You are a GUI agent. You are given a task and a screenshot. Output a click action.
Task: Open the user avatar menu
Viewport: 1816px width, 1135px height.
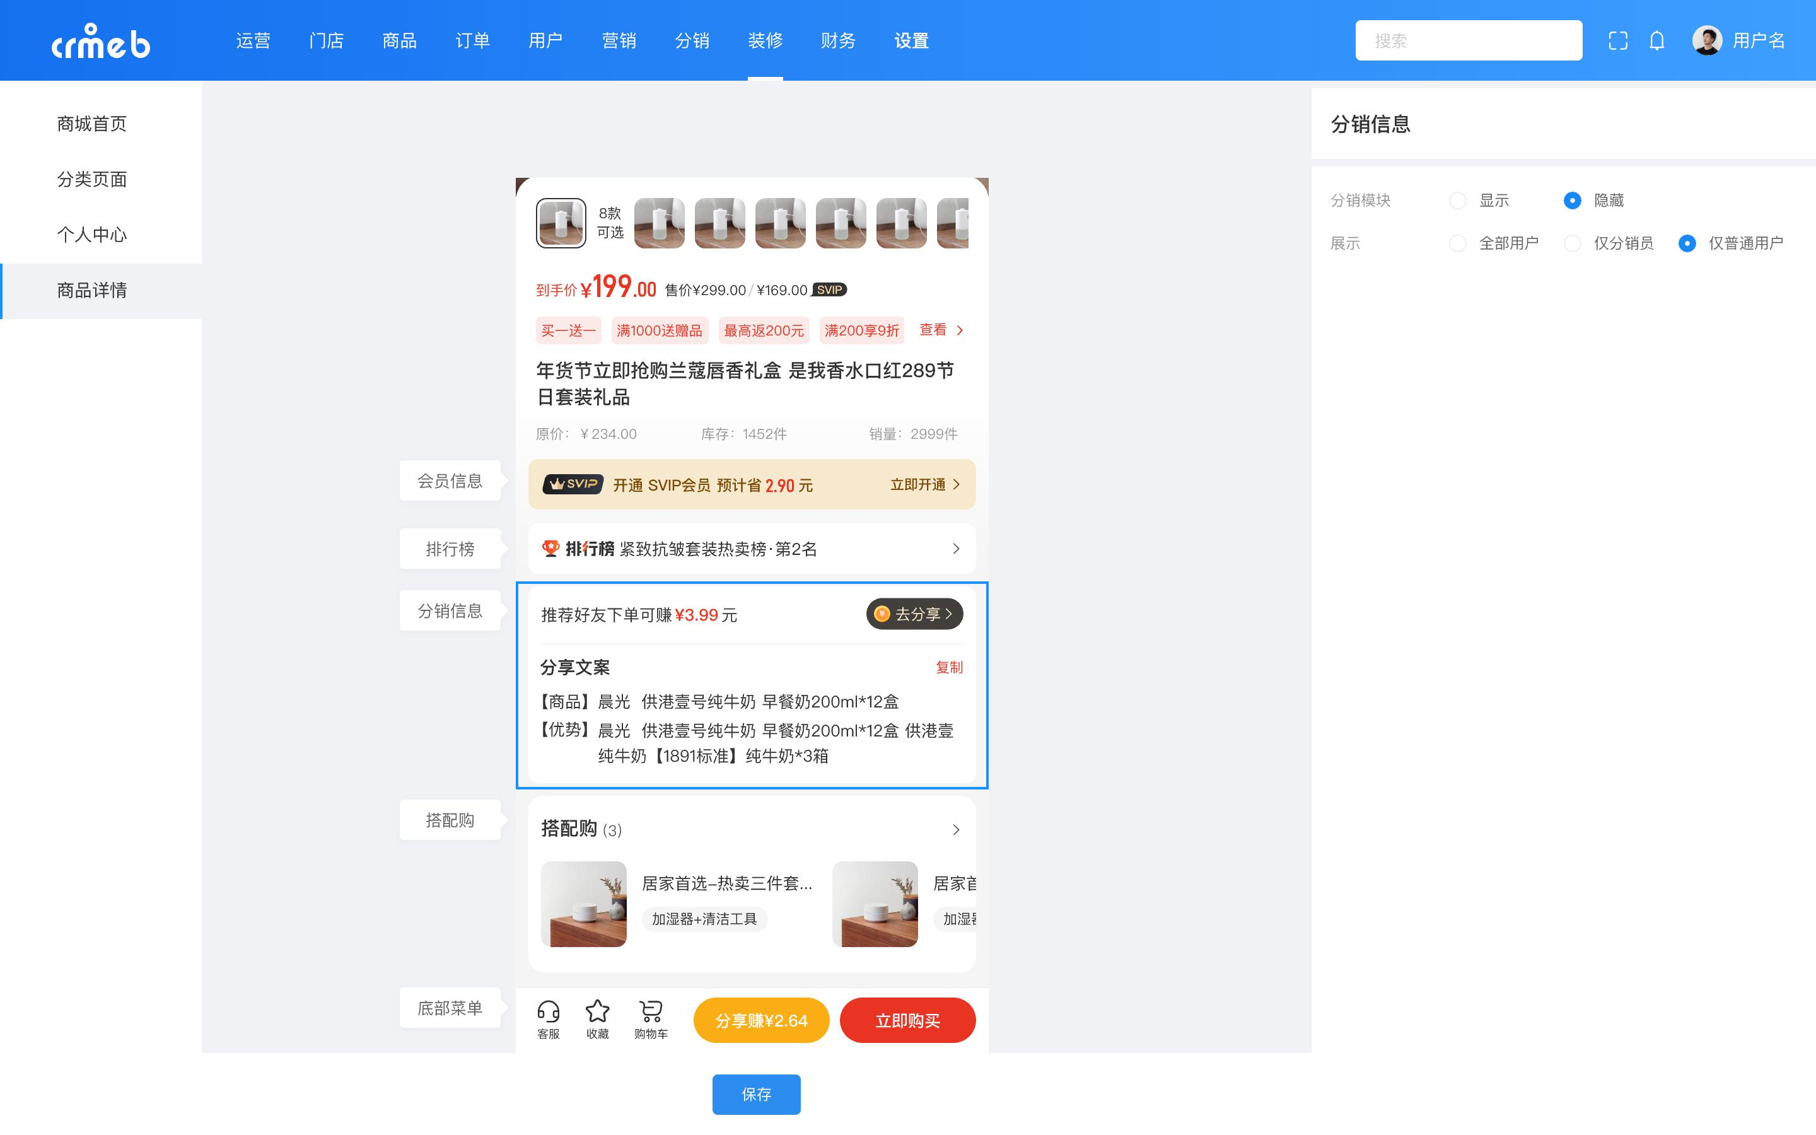(x=1706, y=40)
